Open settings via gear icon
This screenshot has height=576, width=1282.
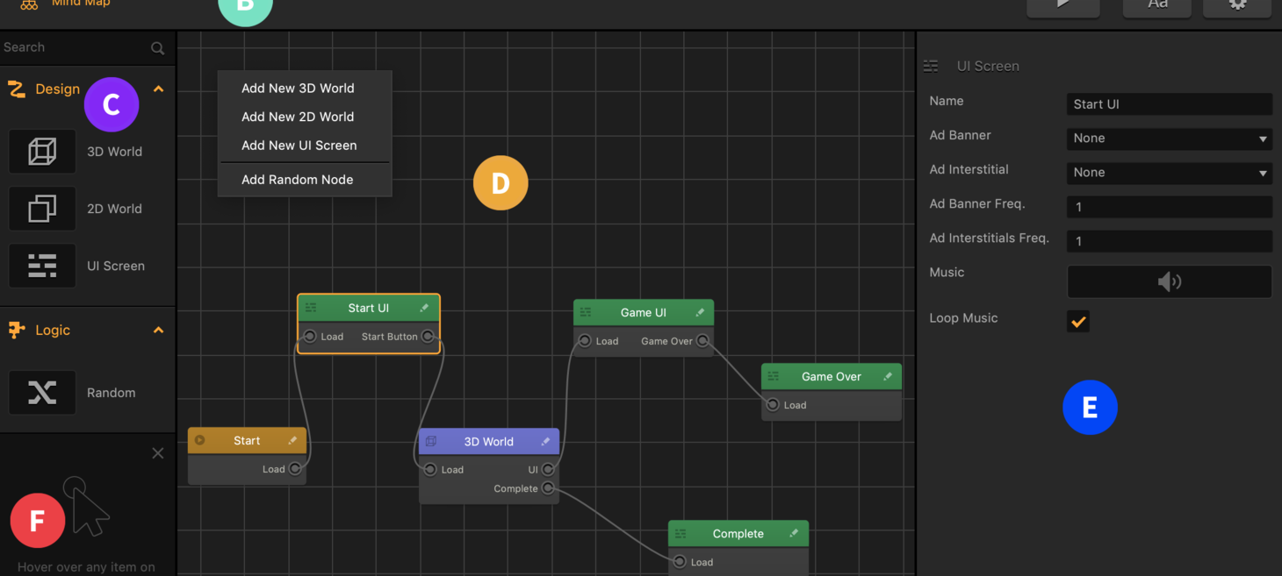(x=1237, y=5)
